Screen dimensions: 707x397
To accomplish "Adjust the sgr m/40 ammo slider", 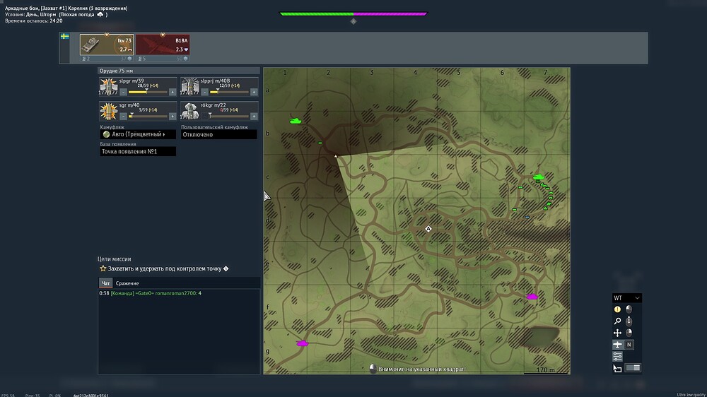I will 148,117.
